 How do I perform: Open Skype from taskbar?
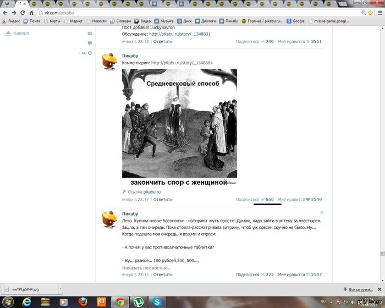pos(157,302)
